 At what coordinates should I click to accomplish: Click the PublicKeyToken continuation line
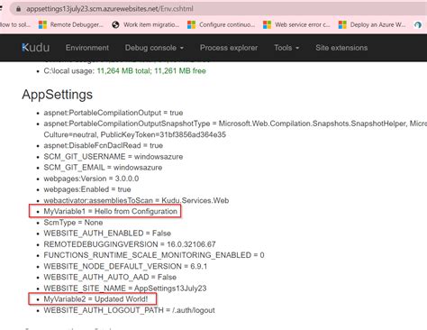(135, 134)
